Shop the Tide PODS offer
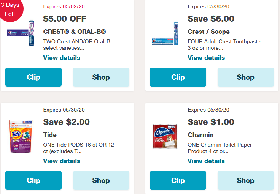 (x=101, y=180)
